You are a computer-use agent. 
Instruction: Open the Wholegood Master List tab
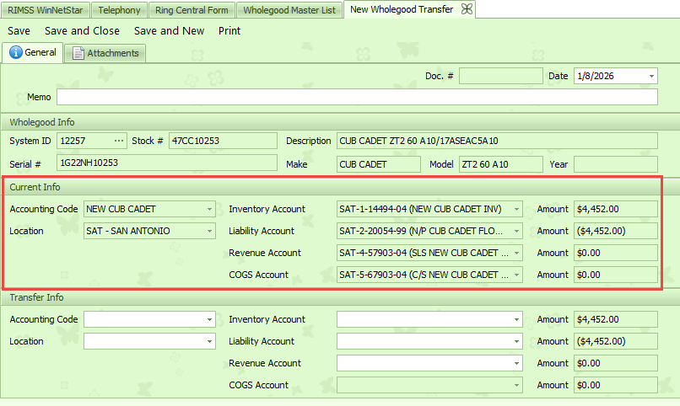[289, 10]
